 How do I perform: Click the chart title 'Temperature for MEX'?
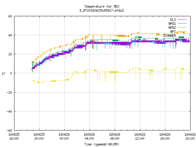(x=102, y=6)
